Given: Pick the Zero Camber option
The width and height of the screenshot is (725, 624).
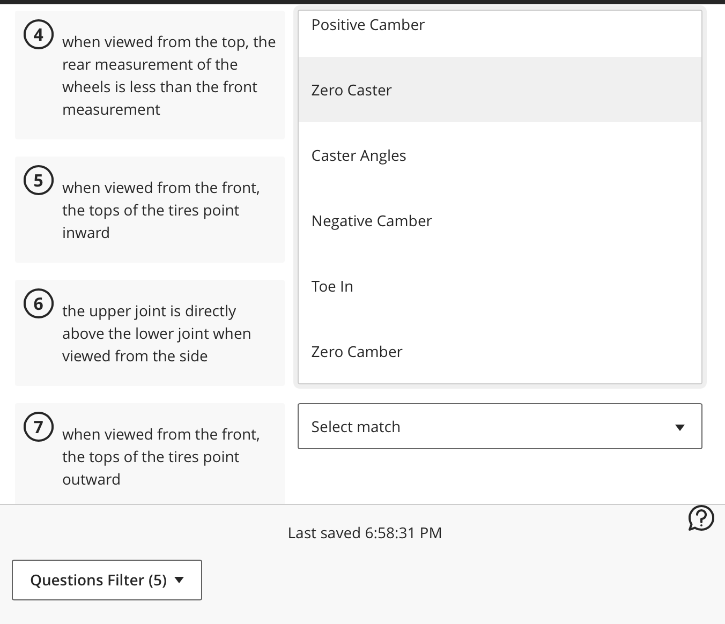Looking at the screenshot, I should click(x=357, y=352).
